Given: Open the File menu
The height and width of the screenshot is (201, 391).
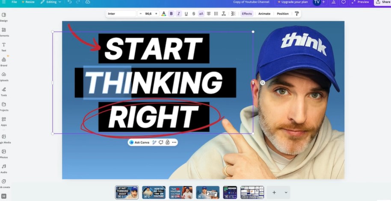Looking at the screenshot, I should tap(14, 2).
